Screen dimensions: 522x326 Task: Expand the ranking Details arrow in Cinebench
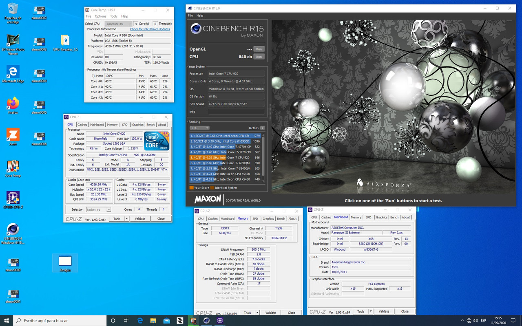coord(262,128)
